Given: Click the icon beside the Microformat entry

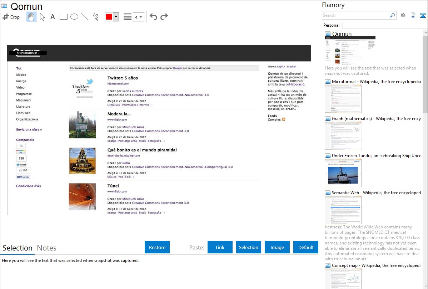Looking at the screenshot, I should (x=328, y=82).
